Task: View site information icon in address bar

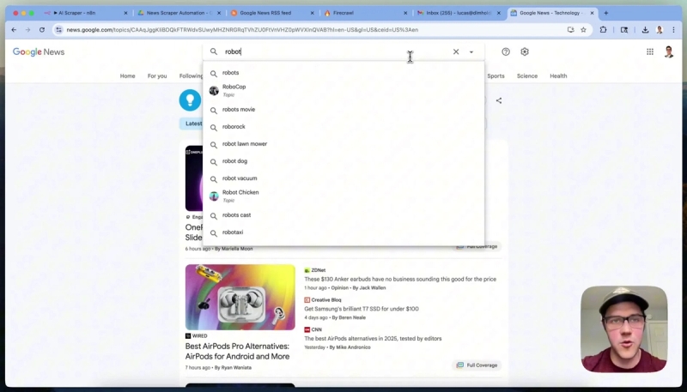Action: click(x=58, y=30)
